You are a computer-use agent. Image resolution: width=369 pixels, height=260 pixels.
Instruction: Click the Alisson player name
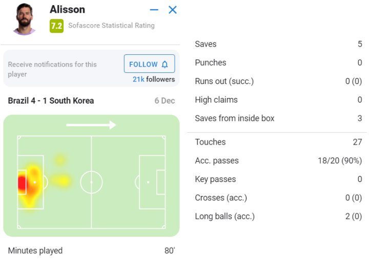(67, 10)
